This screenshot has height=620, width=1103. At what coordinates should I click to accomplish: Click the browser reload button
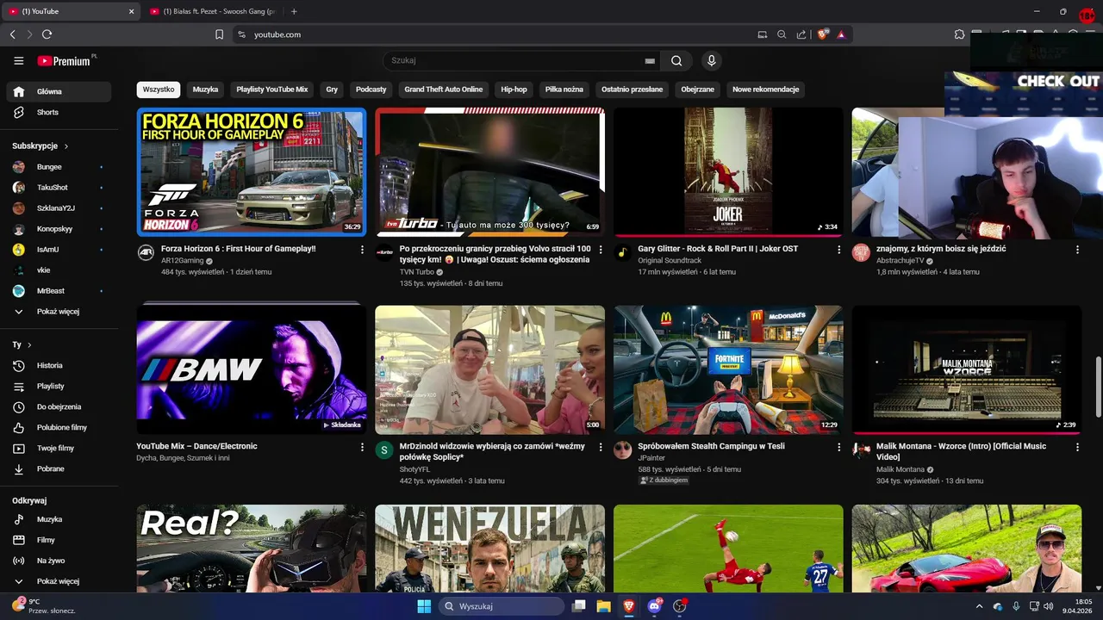(x=47, y=34)
